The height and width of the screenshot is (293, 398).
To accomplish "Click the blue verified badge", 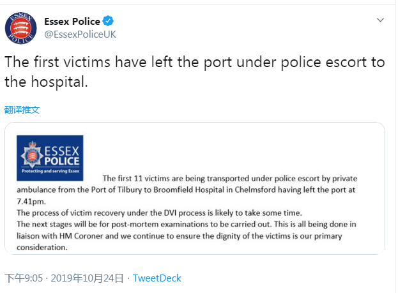I will click(109, 22).
